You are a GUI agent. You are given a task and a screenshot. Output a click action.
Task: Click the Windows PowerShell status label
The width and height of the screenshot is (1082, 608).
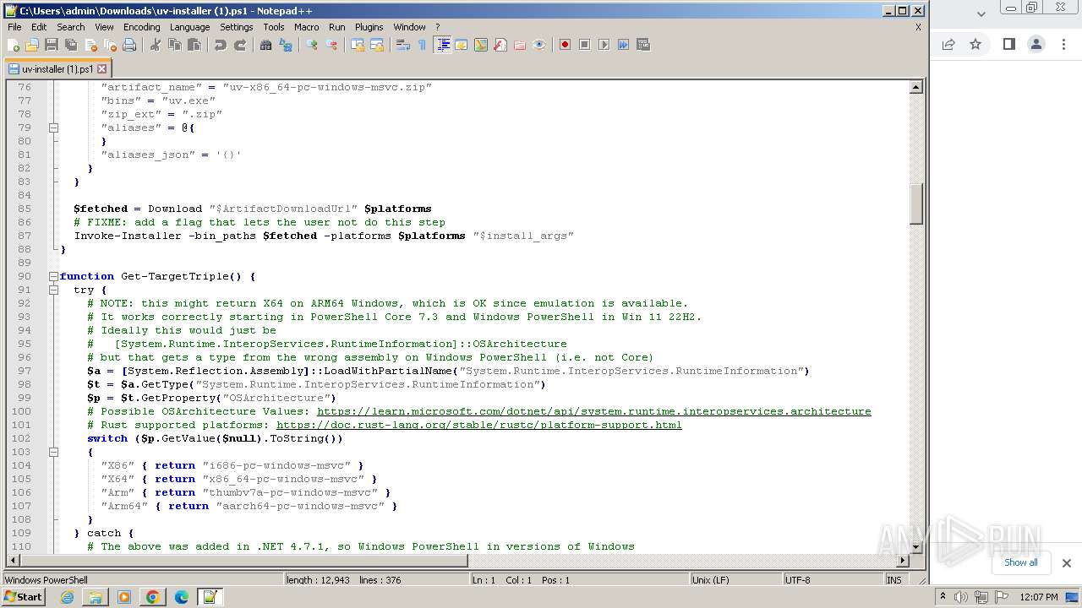click(46, 580)
